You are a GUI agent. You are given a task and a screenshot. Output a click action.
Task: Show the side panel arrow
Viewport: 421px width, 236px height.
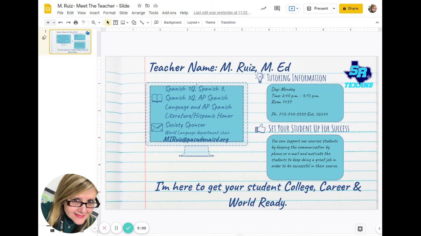(379, 229)
